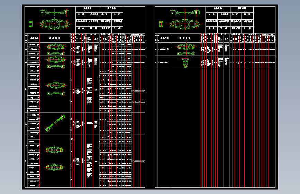Select the first row's top-view sketch on left sheet
300x194 pixels.
[56, 47]
